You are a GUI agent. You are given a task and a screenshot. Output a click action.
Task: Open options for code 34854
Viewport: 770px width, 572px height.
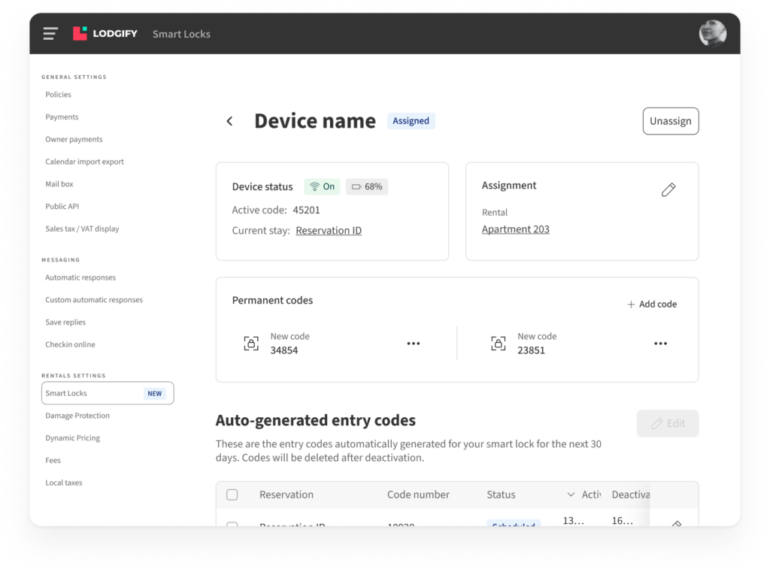(x=413, y=344)
